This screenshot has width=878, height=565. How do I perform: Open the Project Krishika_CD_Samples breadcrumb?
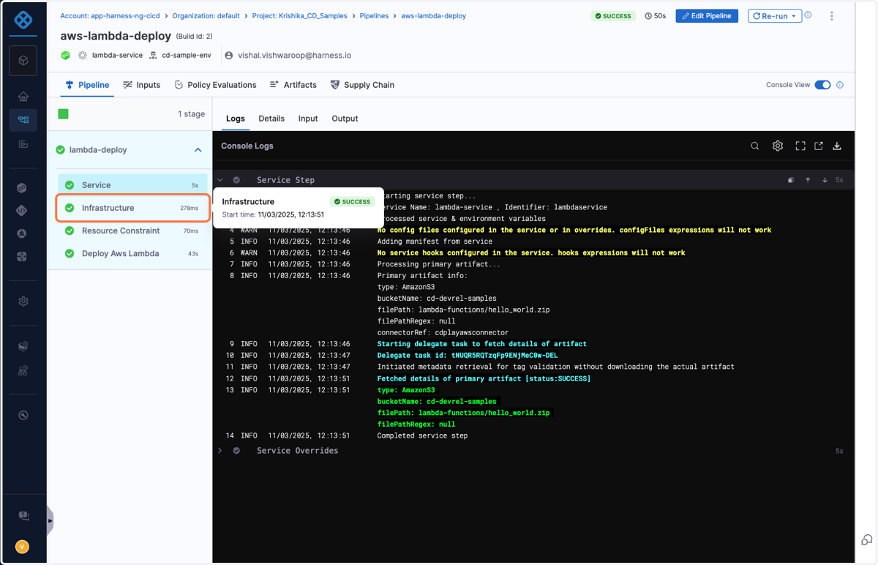300,15
